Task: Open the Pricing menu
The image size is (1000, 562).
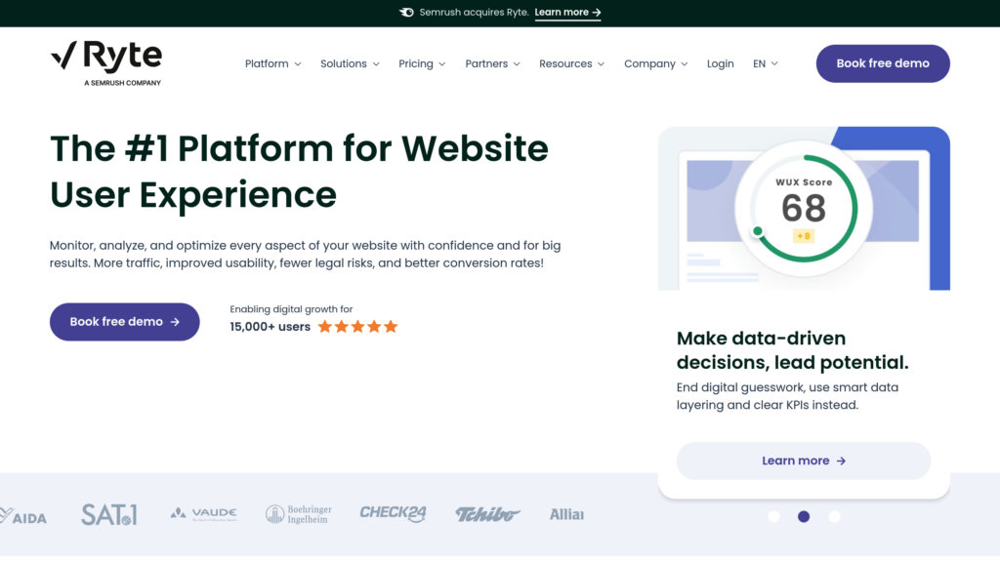Action: [422, 63]
